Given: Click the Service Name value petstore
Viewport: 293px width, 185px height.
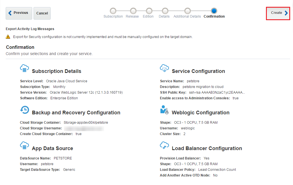Looking at the screenshot, I should click(193, 81).
